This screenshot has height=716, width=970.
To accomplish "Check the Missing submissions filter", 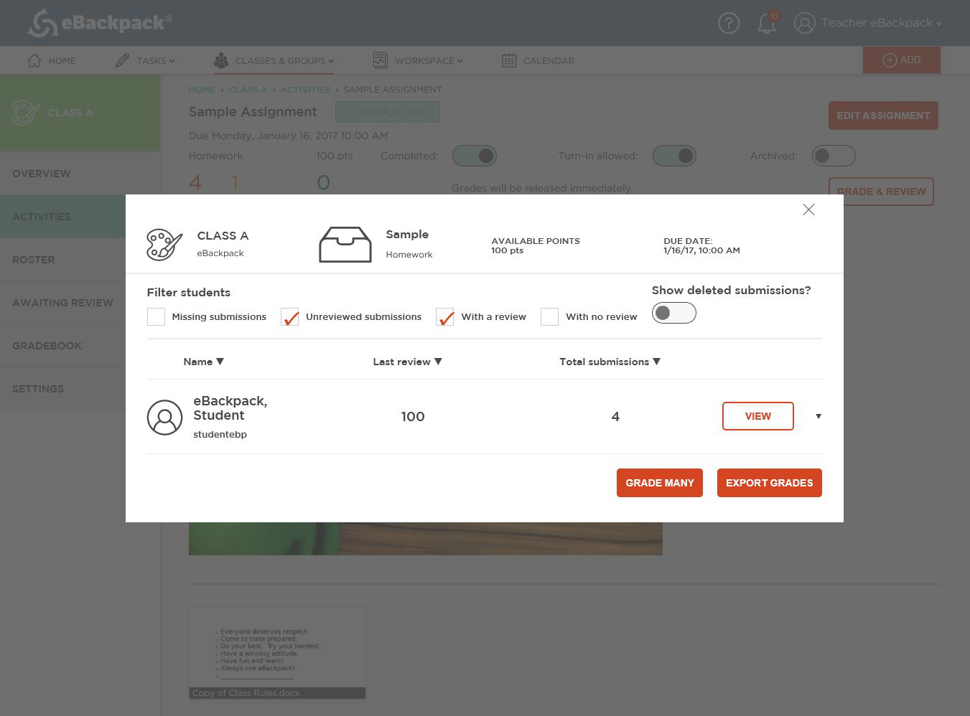I will (x=156, y=316).
